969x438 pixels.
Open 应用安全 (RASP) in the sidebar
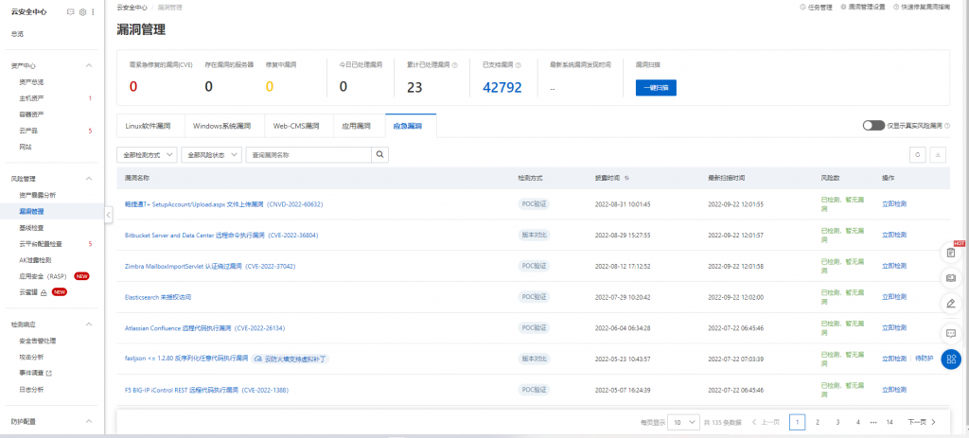[43, 276]
